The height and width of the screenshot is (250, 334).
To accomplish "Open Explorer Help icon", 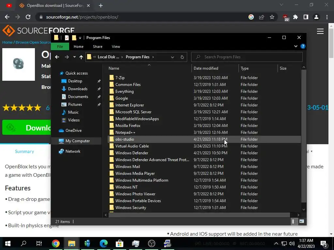I will [303, 46].
